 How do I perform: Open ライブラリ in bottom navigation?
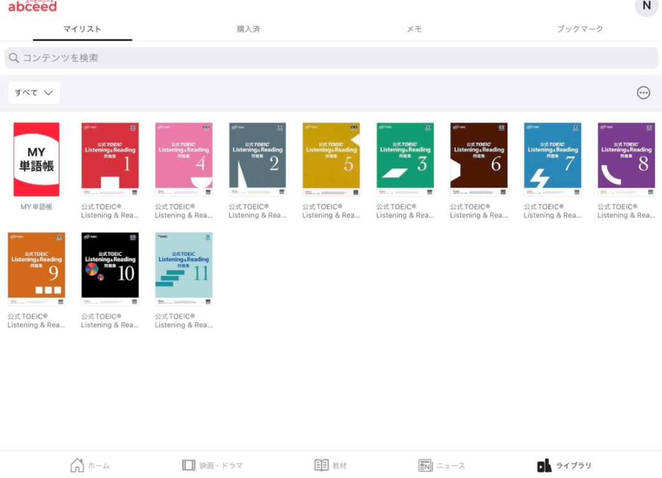tap(564, 465)
